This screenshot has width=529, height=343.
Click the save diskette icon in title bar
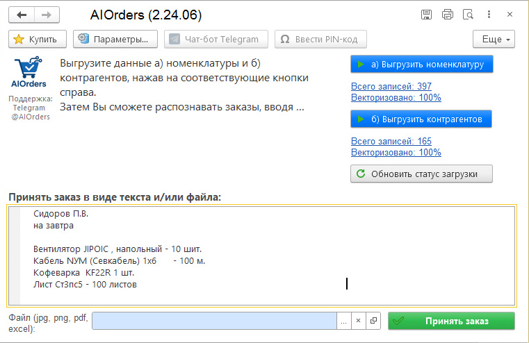click(427, 15)
